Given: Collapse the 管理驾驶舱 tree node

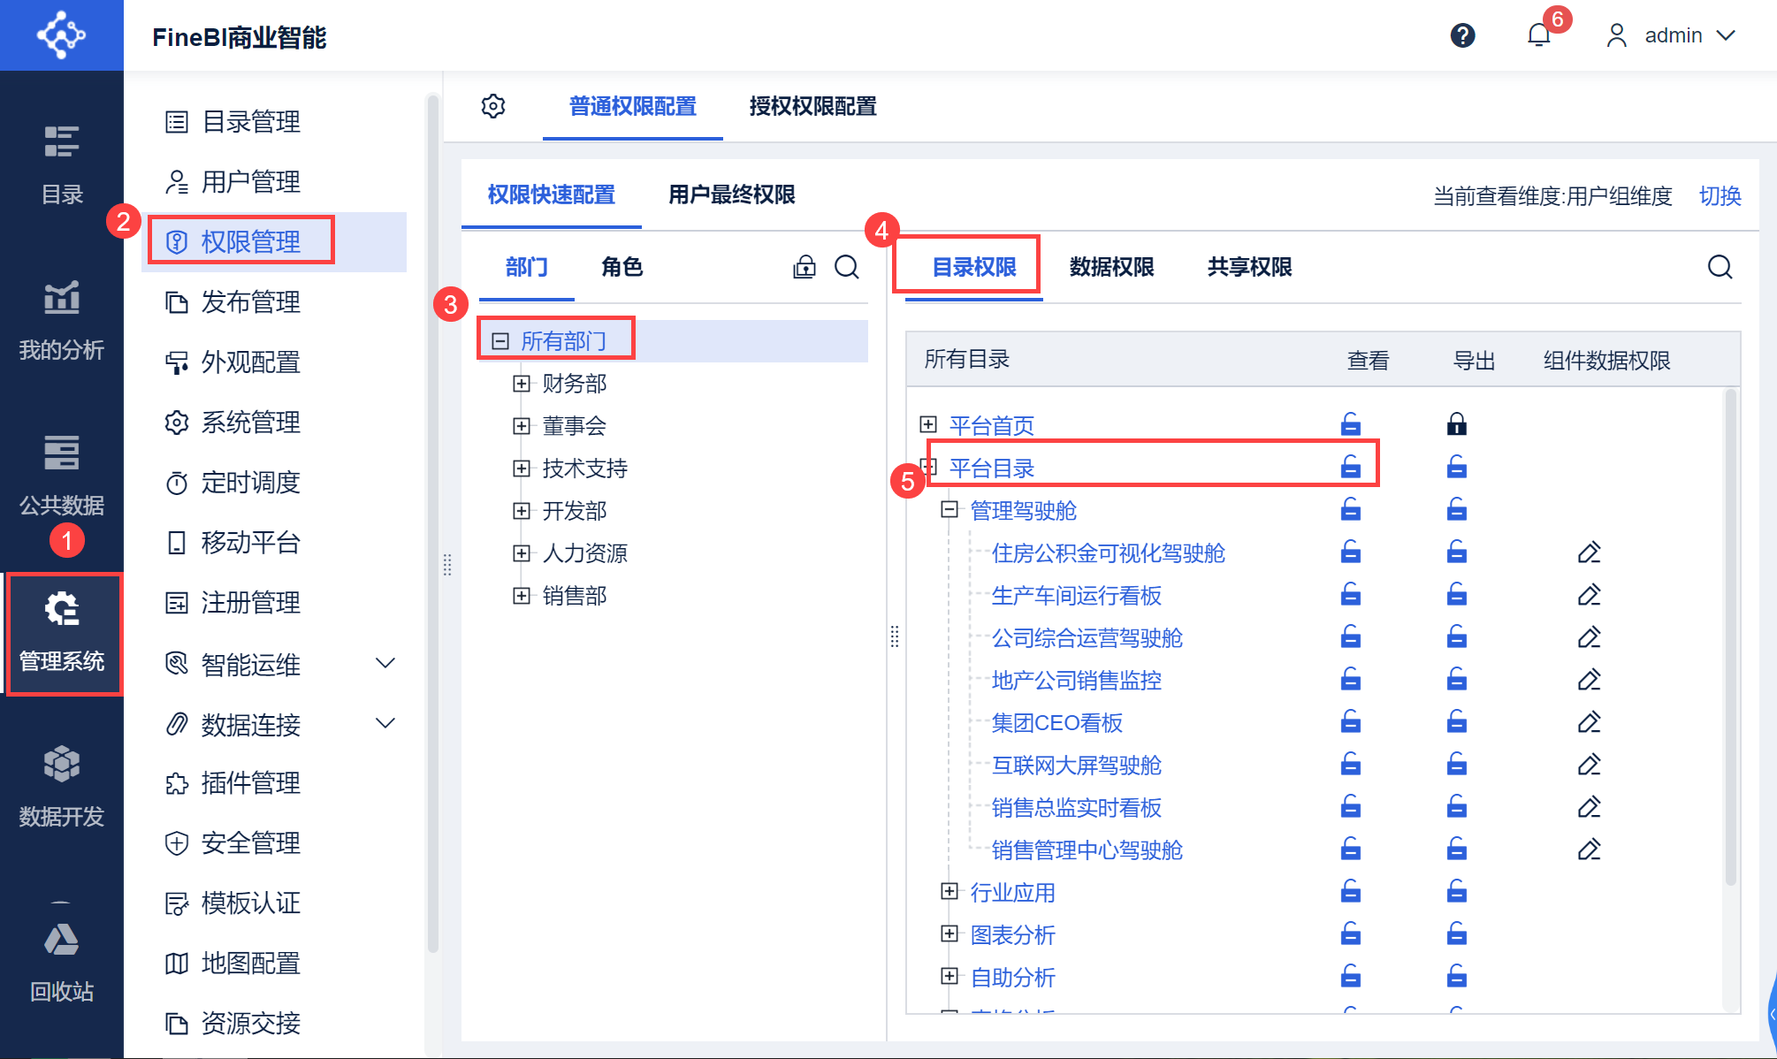Looking at the screenshot, I should [950, 509].
